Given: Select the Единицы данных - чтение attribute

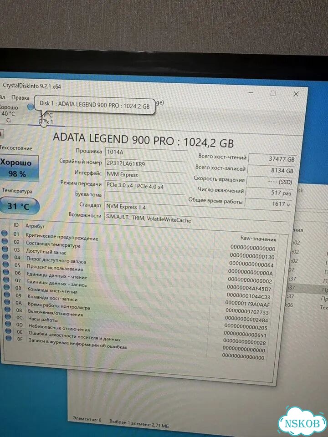Looking at the screenshot, I should 57,275.
